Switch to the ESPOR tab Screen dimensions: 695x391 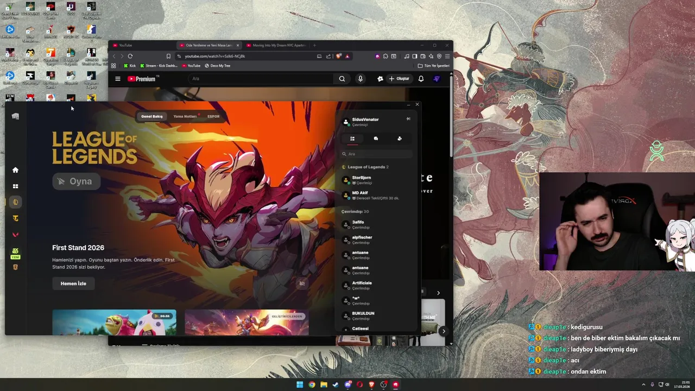(x=213, y=116)
